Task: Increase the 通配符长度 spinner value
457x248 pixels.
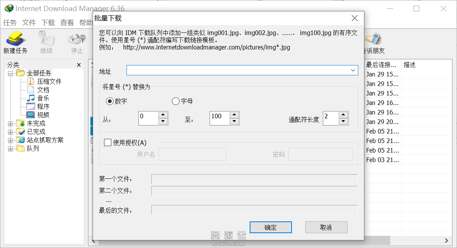Action: click(x=343, y=115)
